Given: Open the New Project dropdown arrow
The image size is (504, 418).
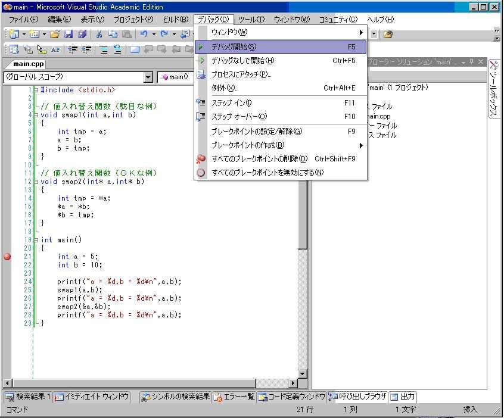Looking at the screenshot, I should coord(24,34).
